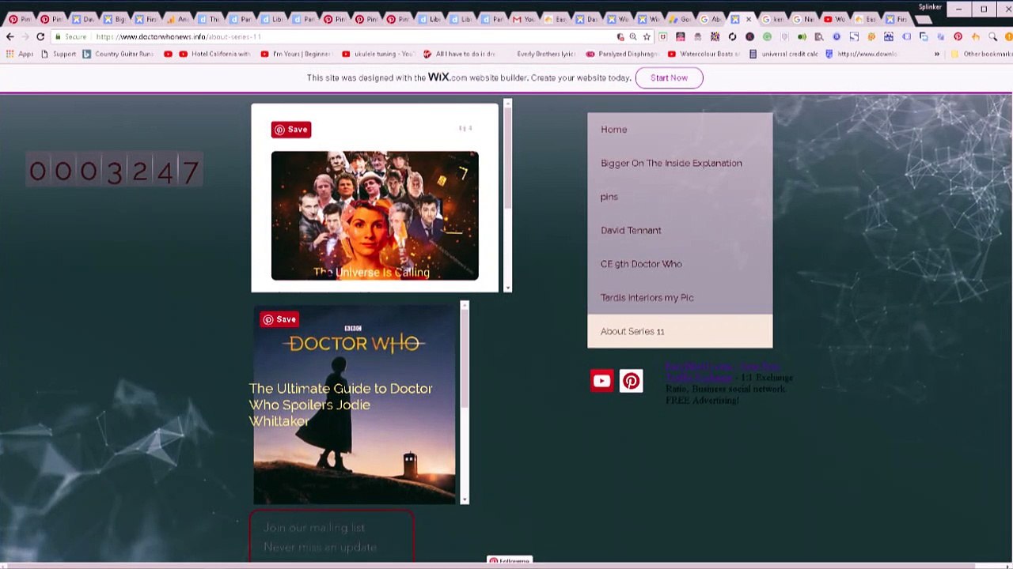Click the 'The Universe Is Calling' pin image

[x=375, y=216]
